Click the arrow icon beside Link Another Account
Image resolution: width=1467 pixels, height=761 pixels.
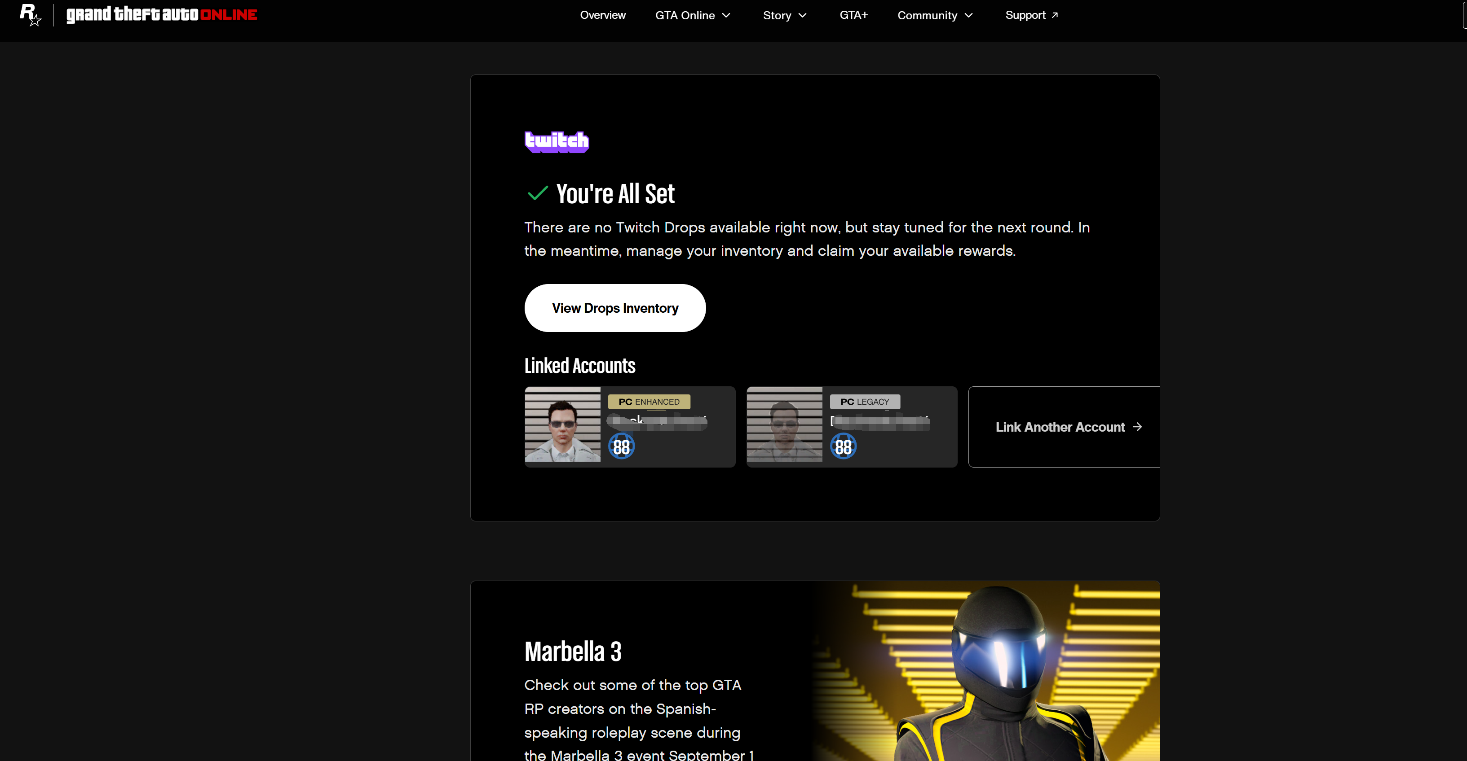1137,427
